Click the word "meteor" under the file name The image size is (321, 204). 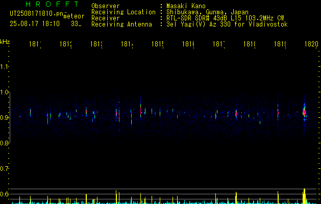[x=74, y=16]
